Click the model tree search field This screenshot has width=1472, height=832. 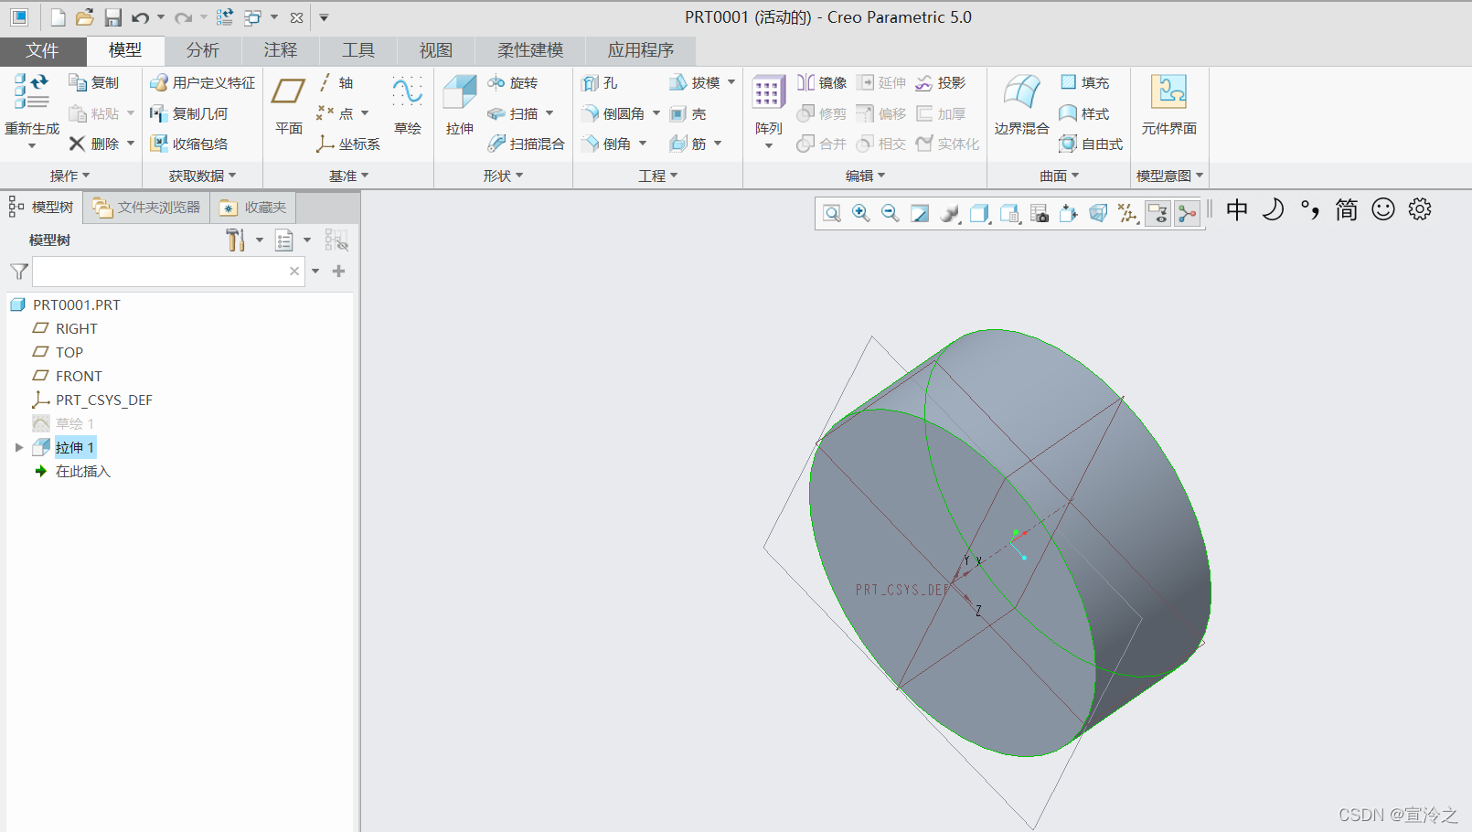tap(168, 272)
